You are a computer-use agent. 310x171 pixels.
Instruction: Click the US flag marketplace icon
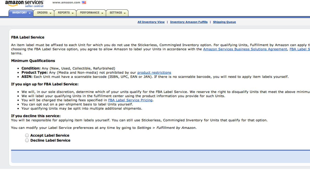(x=84, y=2)
